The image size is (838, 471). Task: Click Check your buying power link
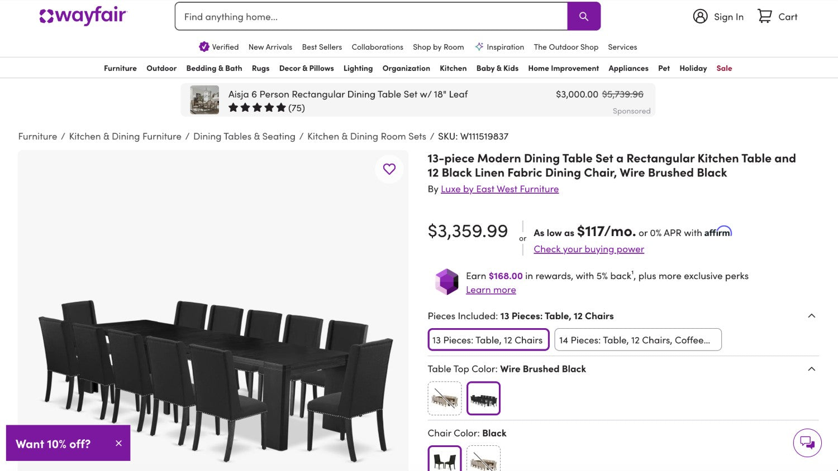click(589, 249)
